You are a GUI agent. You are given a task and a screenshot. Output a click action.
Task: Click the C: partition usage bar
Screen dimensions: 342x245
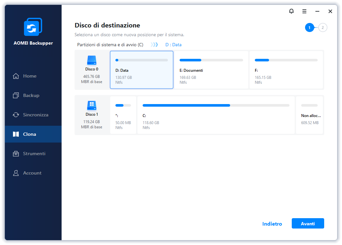tap(216, 105)
